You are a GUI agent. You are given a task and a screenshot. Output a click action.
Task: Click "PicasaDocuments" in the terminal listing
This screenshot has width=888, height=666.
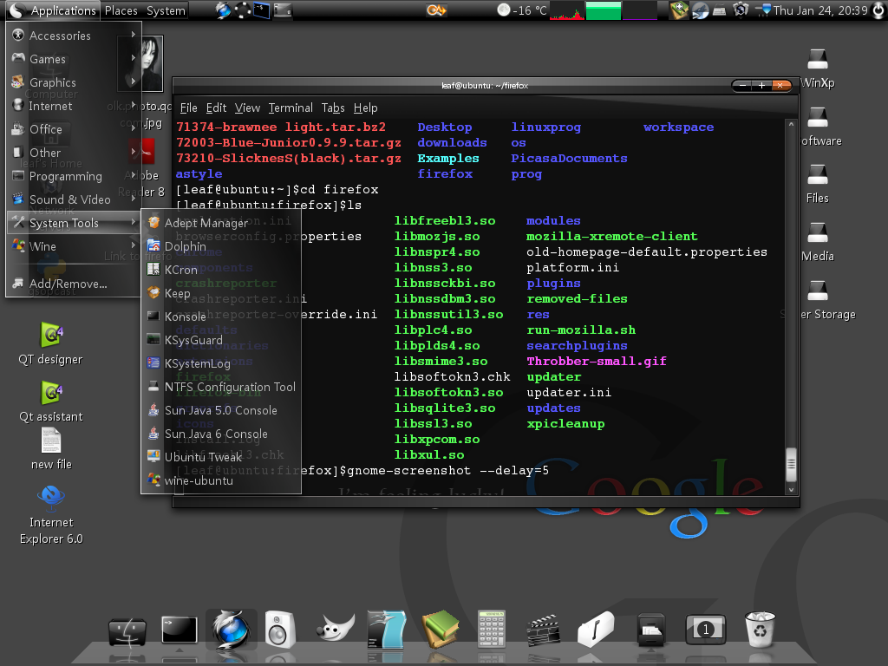pyautogui.click(x=569, y=159)
